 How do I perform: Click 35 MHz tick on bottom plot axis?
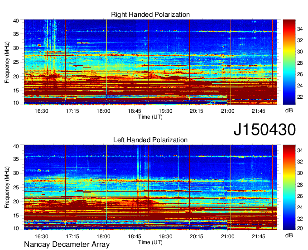coord(16,159)
